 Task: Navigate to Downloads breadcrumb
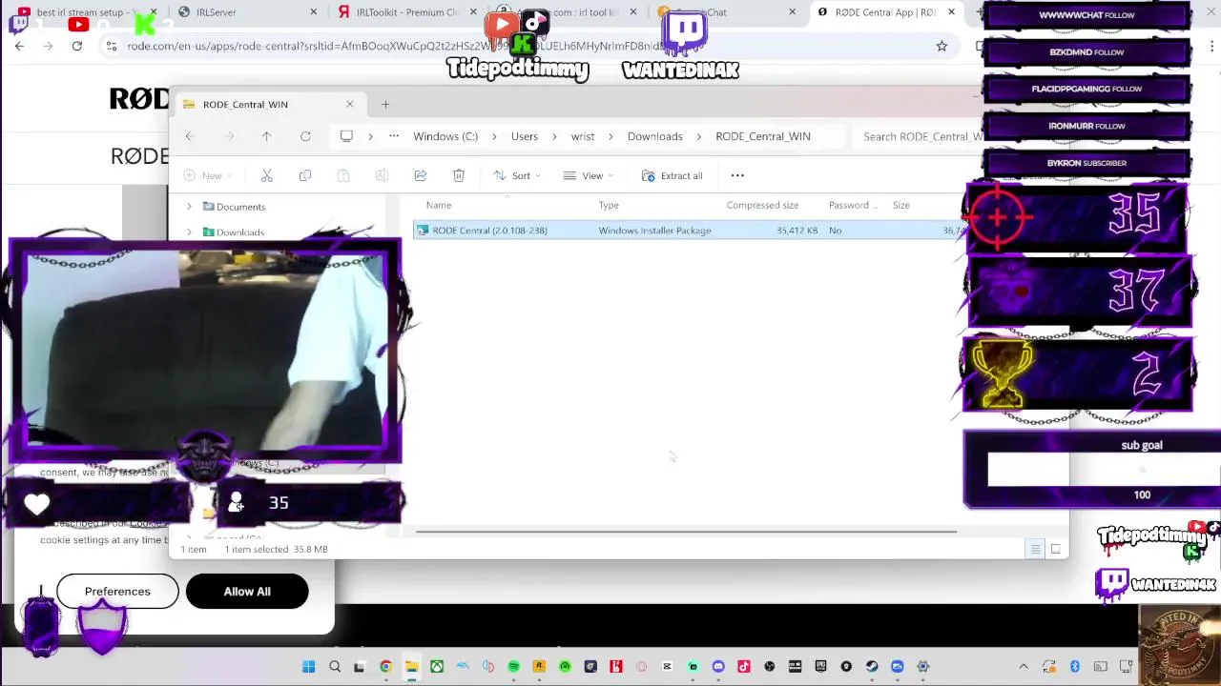(x=655, y=136)
